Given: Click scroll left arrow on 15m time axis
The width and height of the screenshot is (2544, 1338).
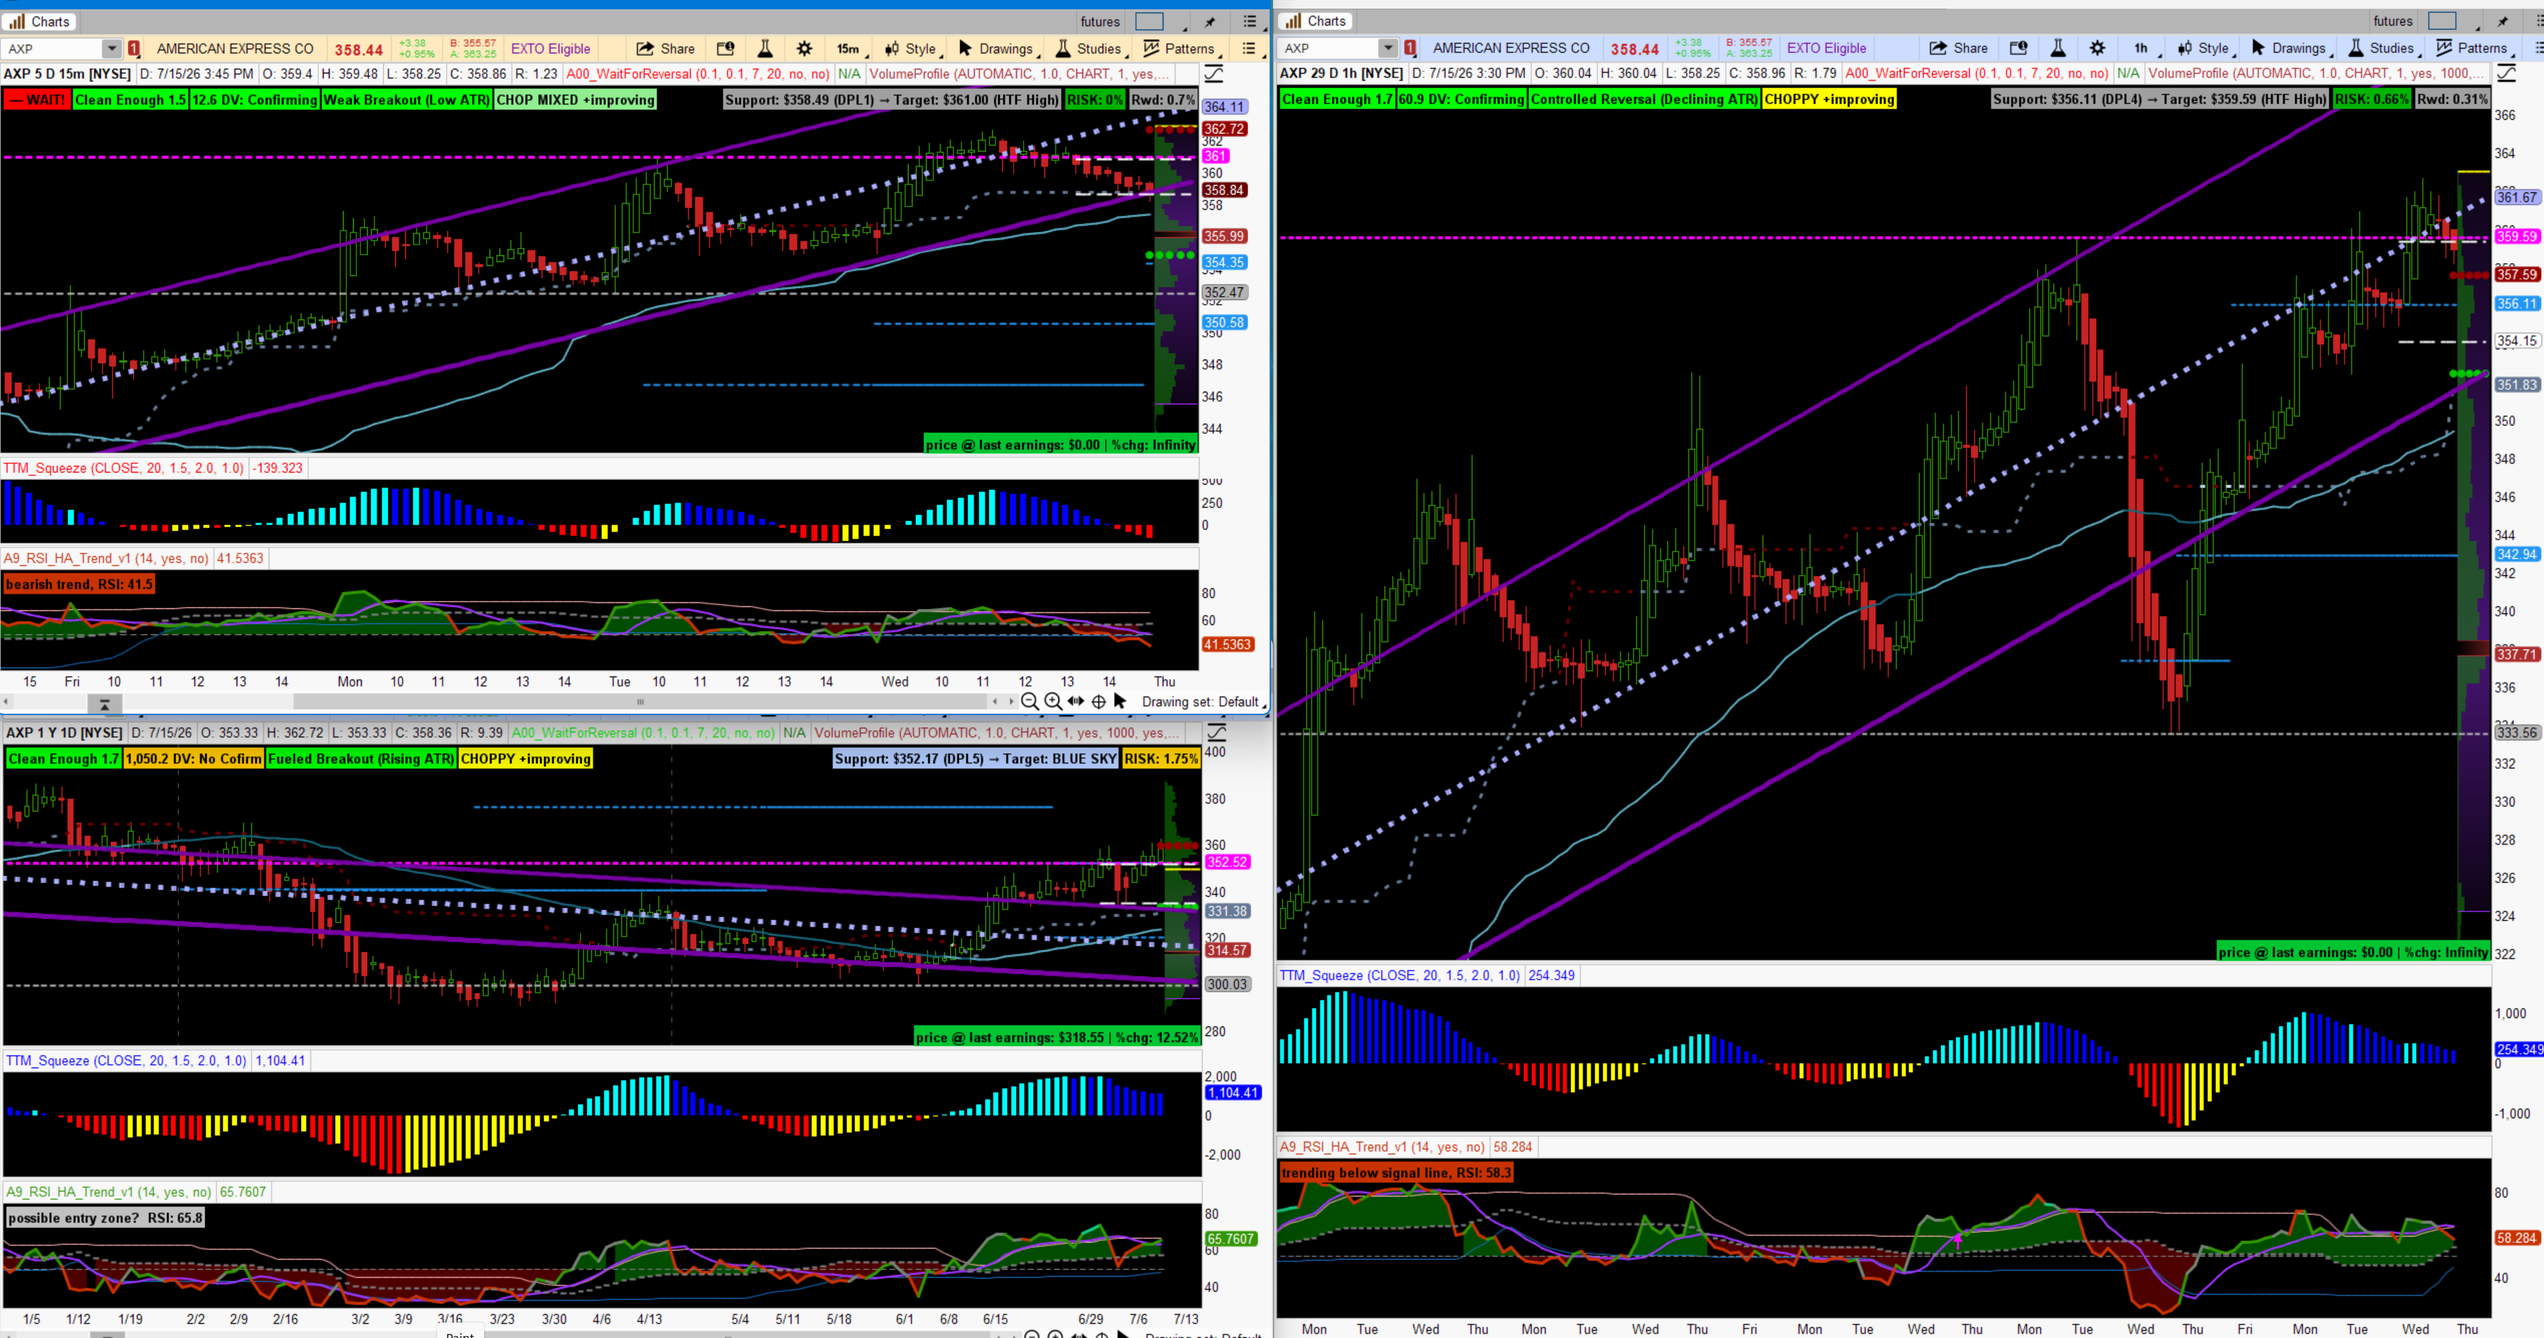Looking at the screenshot, I should (7, 702).
